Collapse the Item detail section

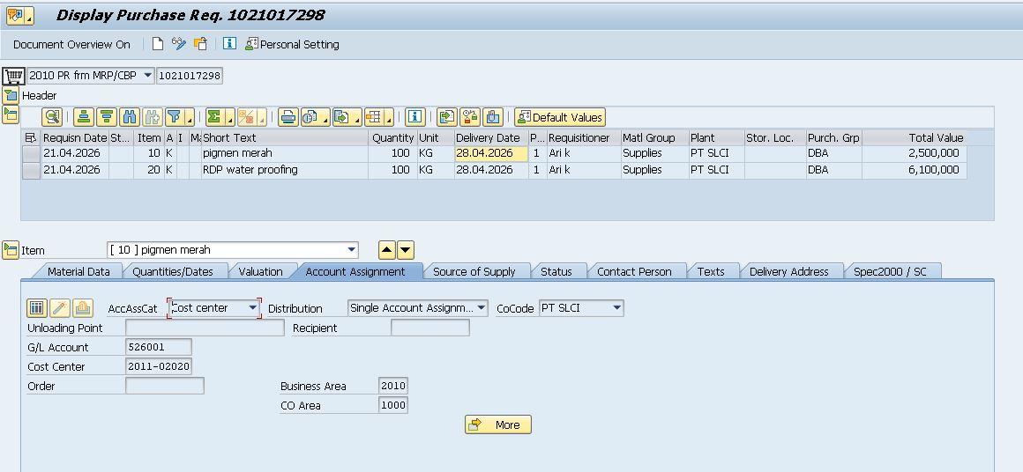click(11, 250)
